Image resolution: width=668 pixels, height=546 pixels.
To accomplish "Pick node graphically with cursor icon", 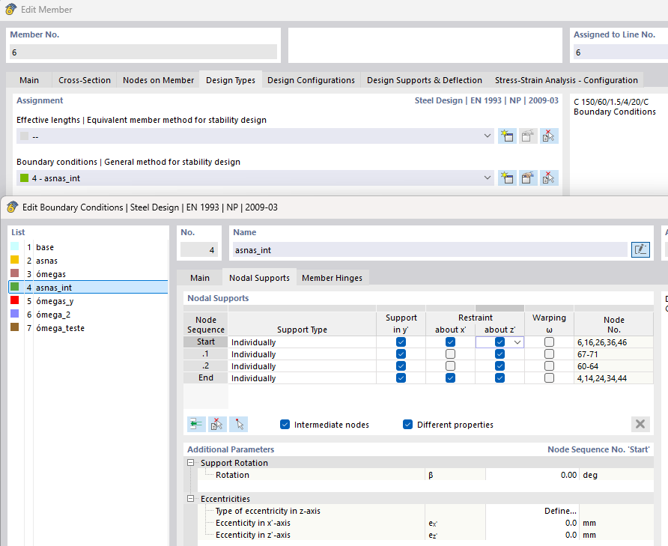I will tap(238, 424).
